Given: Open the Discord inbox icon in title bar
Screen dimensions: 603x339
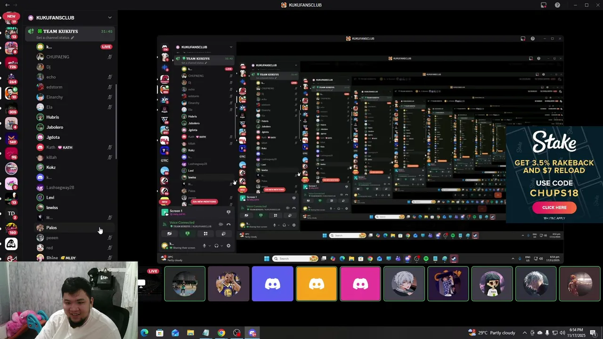Looking at the screenshot, I should coord(544,5).
